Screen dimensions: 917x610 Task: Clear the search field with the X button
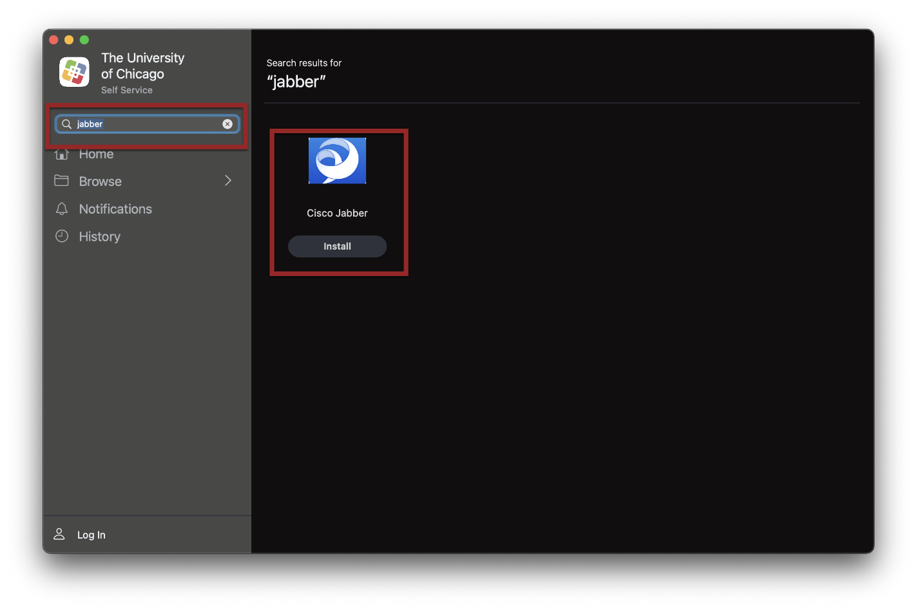[227, 124]
